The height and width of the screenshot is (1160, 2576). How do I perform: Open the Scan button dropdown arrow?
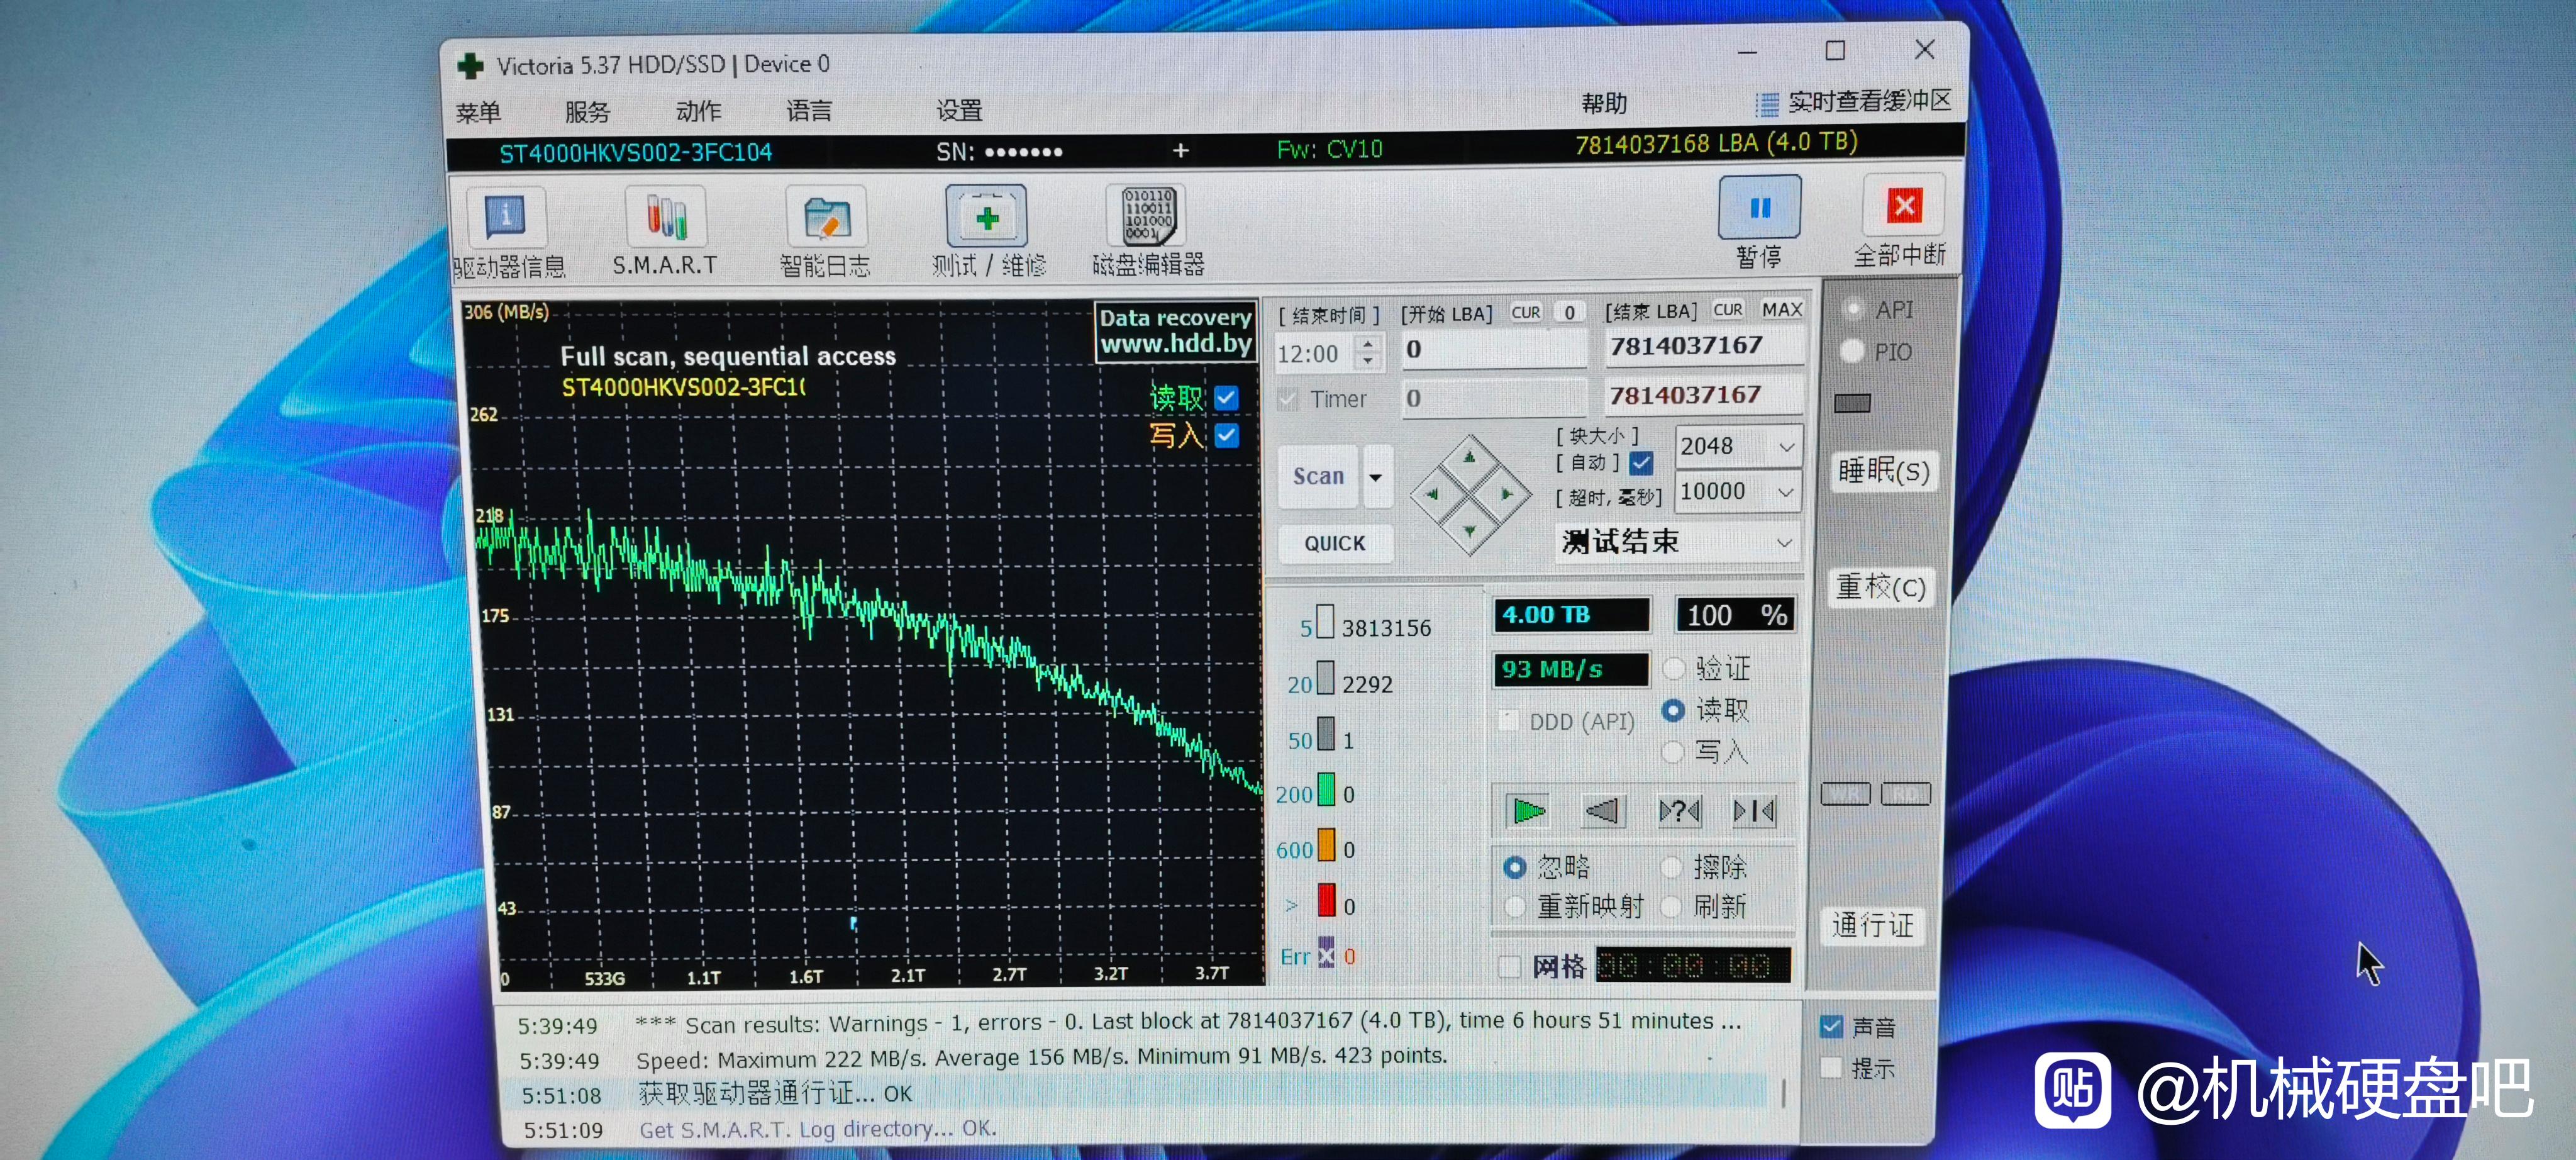[1376, 477]
